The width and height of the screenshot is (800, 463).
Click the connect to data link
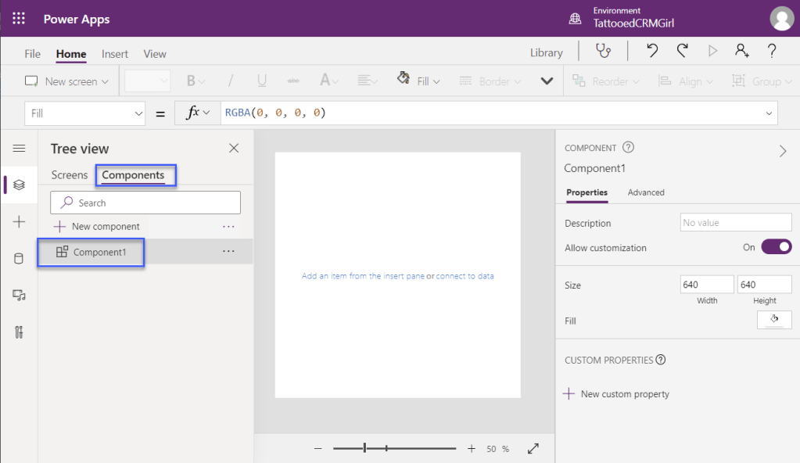point(465,276)
